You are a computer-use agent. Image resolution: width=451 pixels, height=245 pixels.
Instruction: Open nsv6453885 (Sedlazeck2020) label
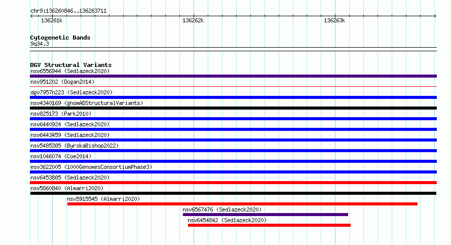[x=70, y=178]
